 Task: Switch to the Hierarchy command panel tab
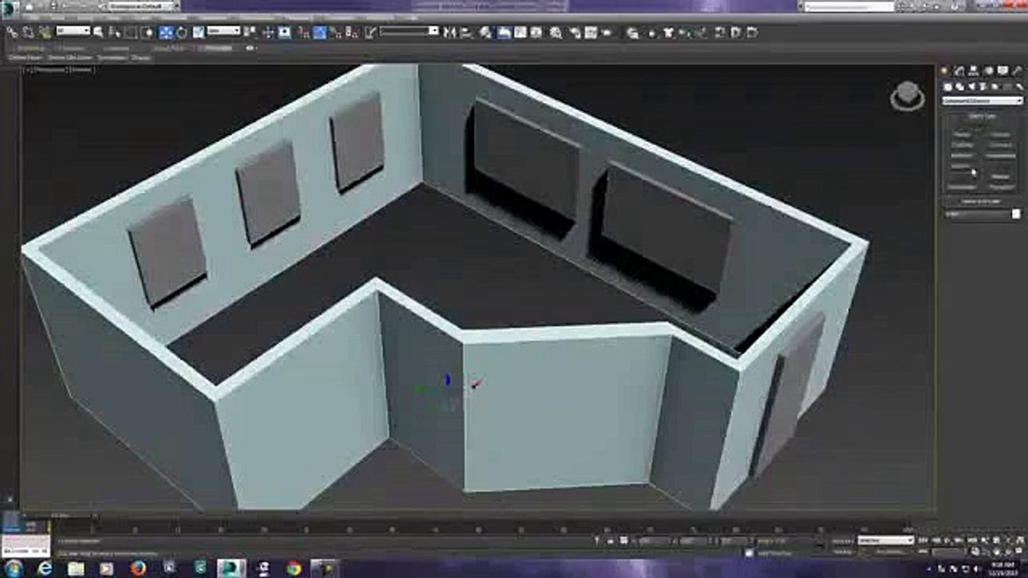click(x=974, y=71)
